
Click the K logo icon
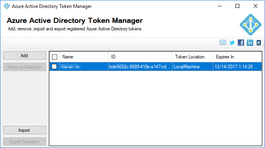259,43
